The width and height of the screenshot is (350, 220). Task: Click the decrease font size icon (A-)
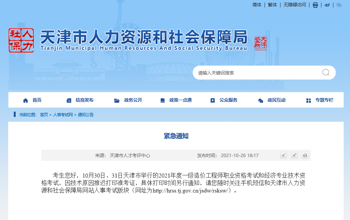click(284, 155)
